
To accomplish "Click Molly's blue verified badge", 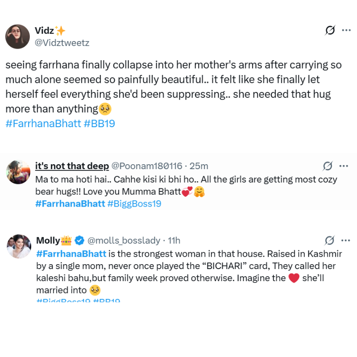I will (79, 241).
